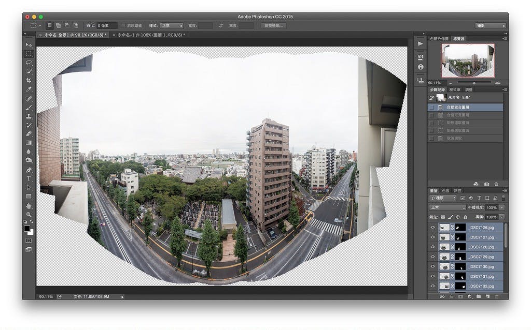Toggle visibility of _DSC7129.jpg layer
This screenshot has height=330, width=531.
(432, 257)
